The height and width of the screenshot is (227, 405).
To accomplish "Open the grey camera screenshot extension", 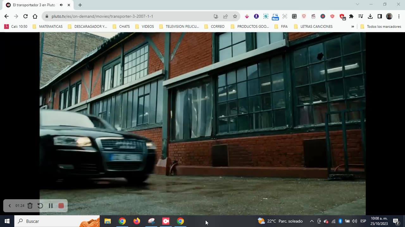I will point(285,16).
